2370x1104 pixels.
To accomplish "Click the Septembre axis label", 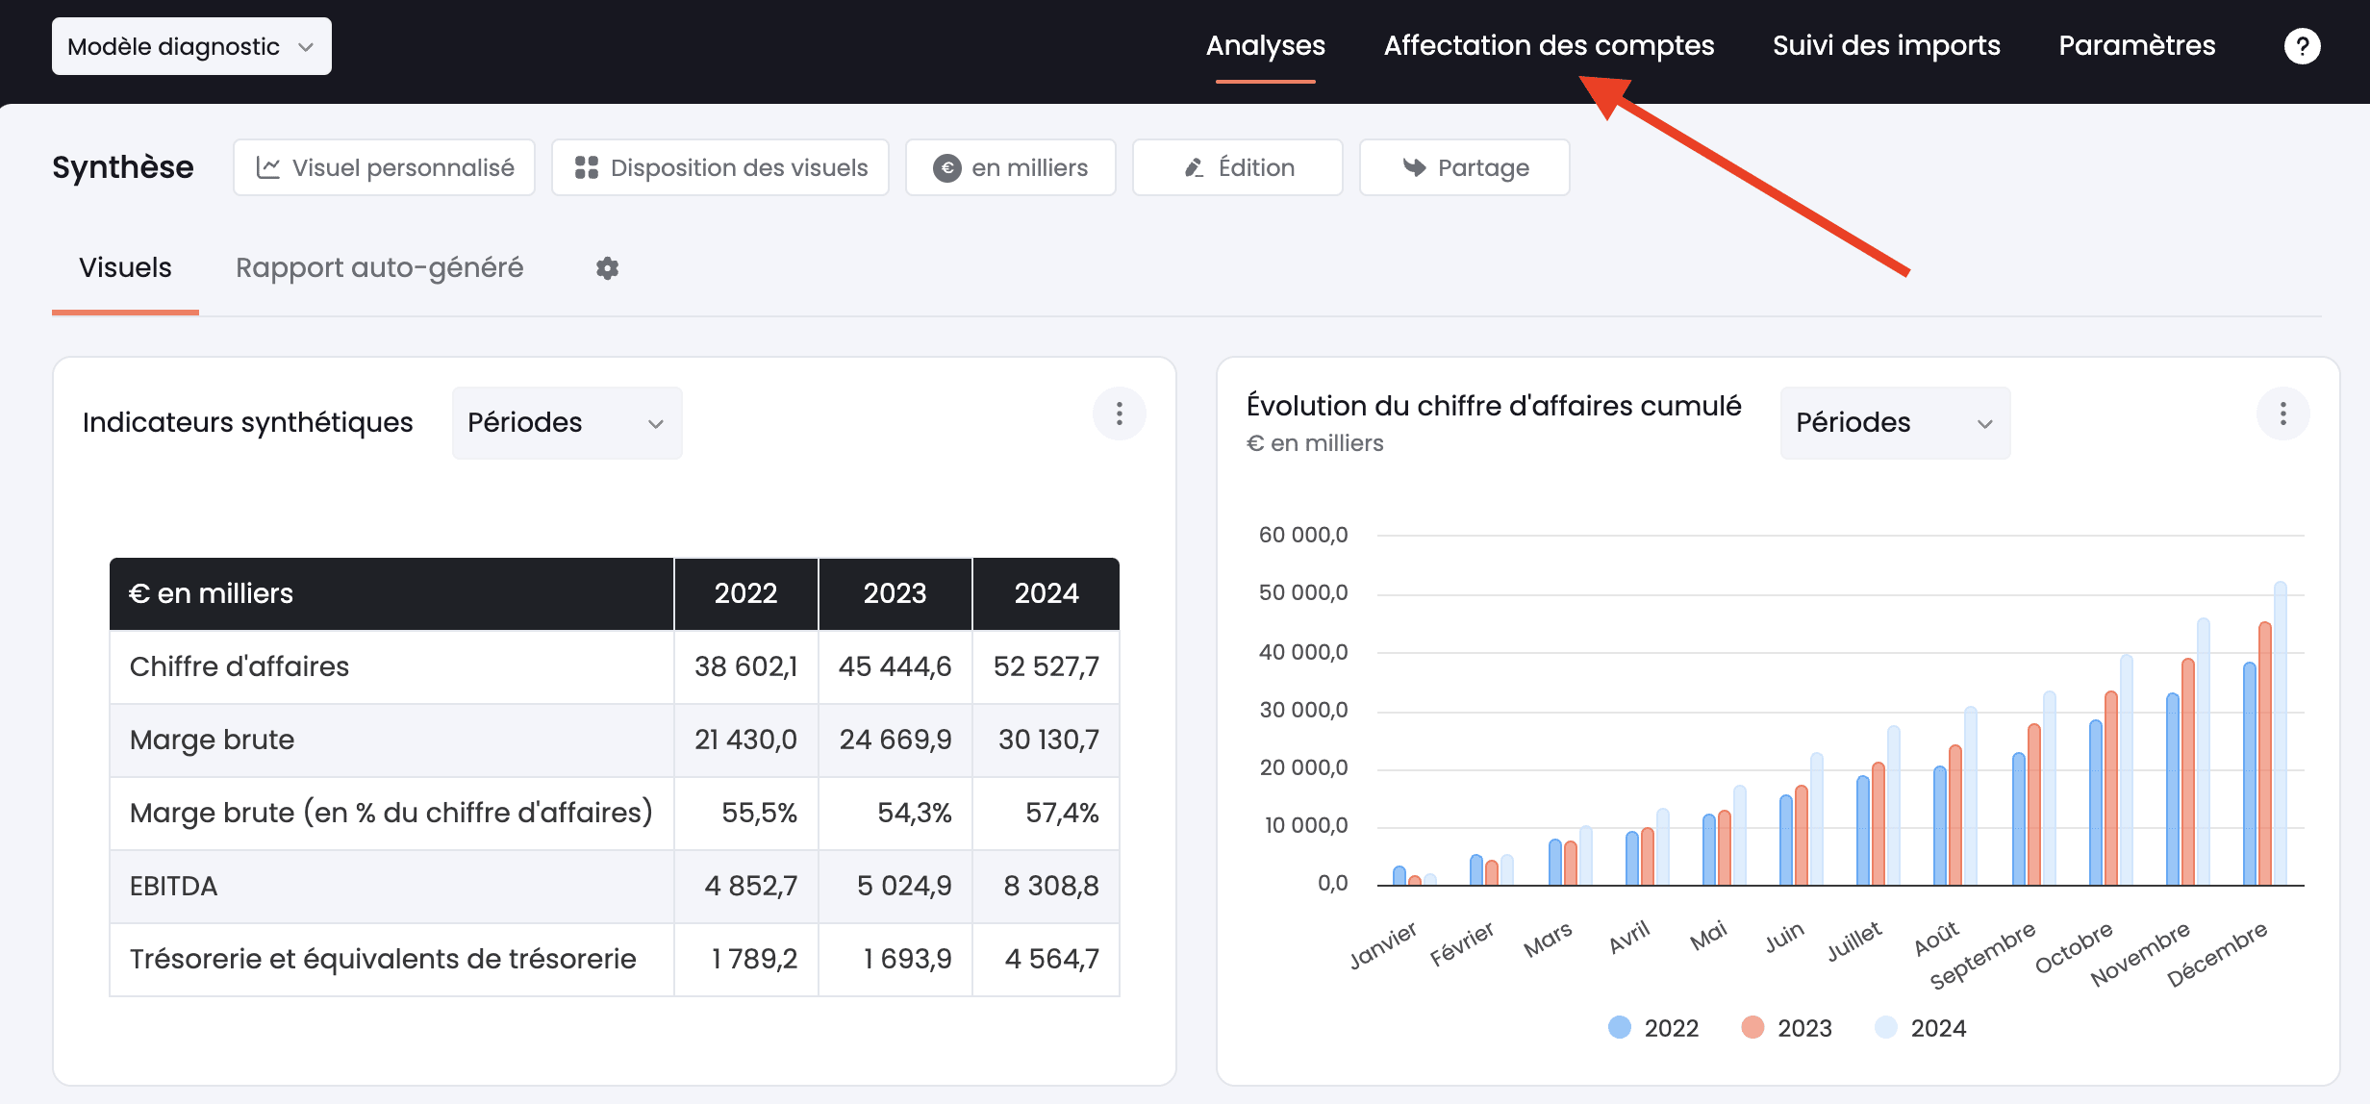I will click(x=1982, y=955).
